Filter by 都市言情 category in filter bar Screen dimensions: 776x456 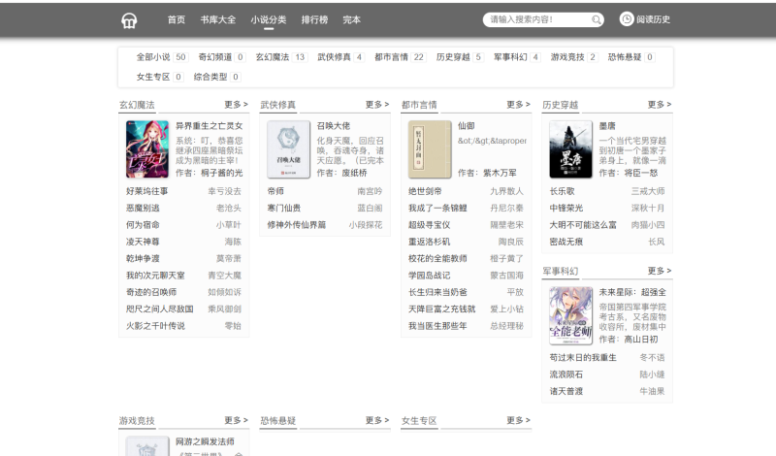[392, 57]
